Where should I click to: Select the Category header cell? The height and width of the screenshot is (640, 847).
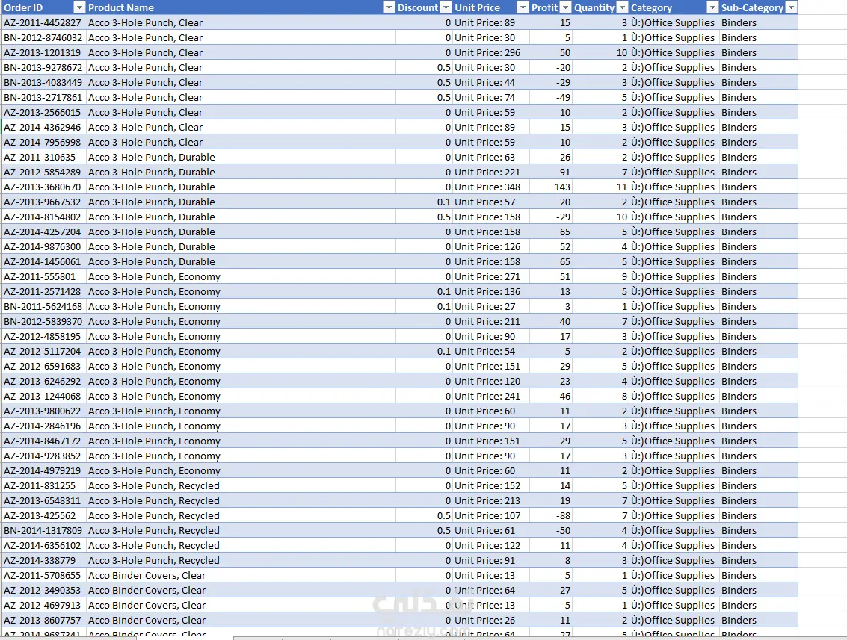click(674, 7)
